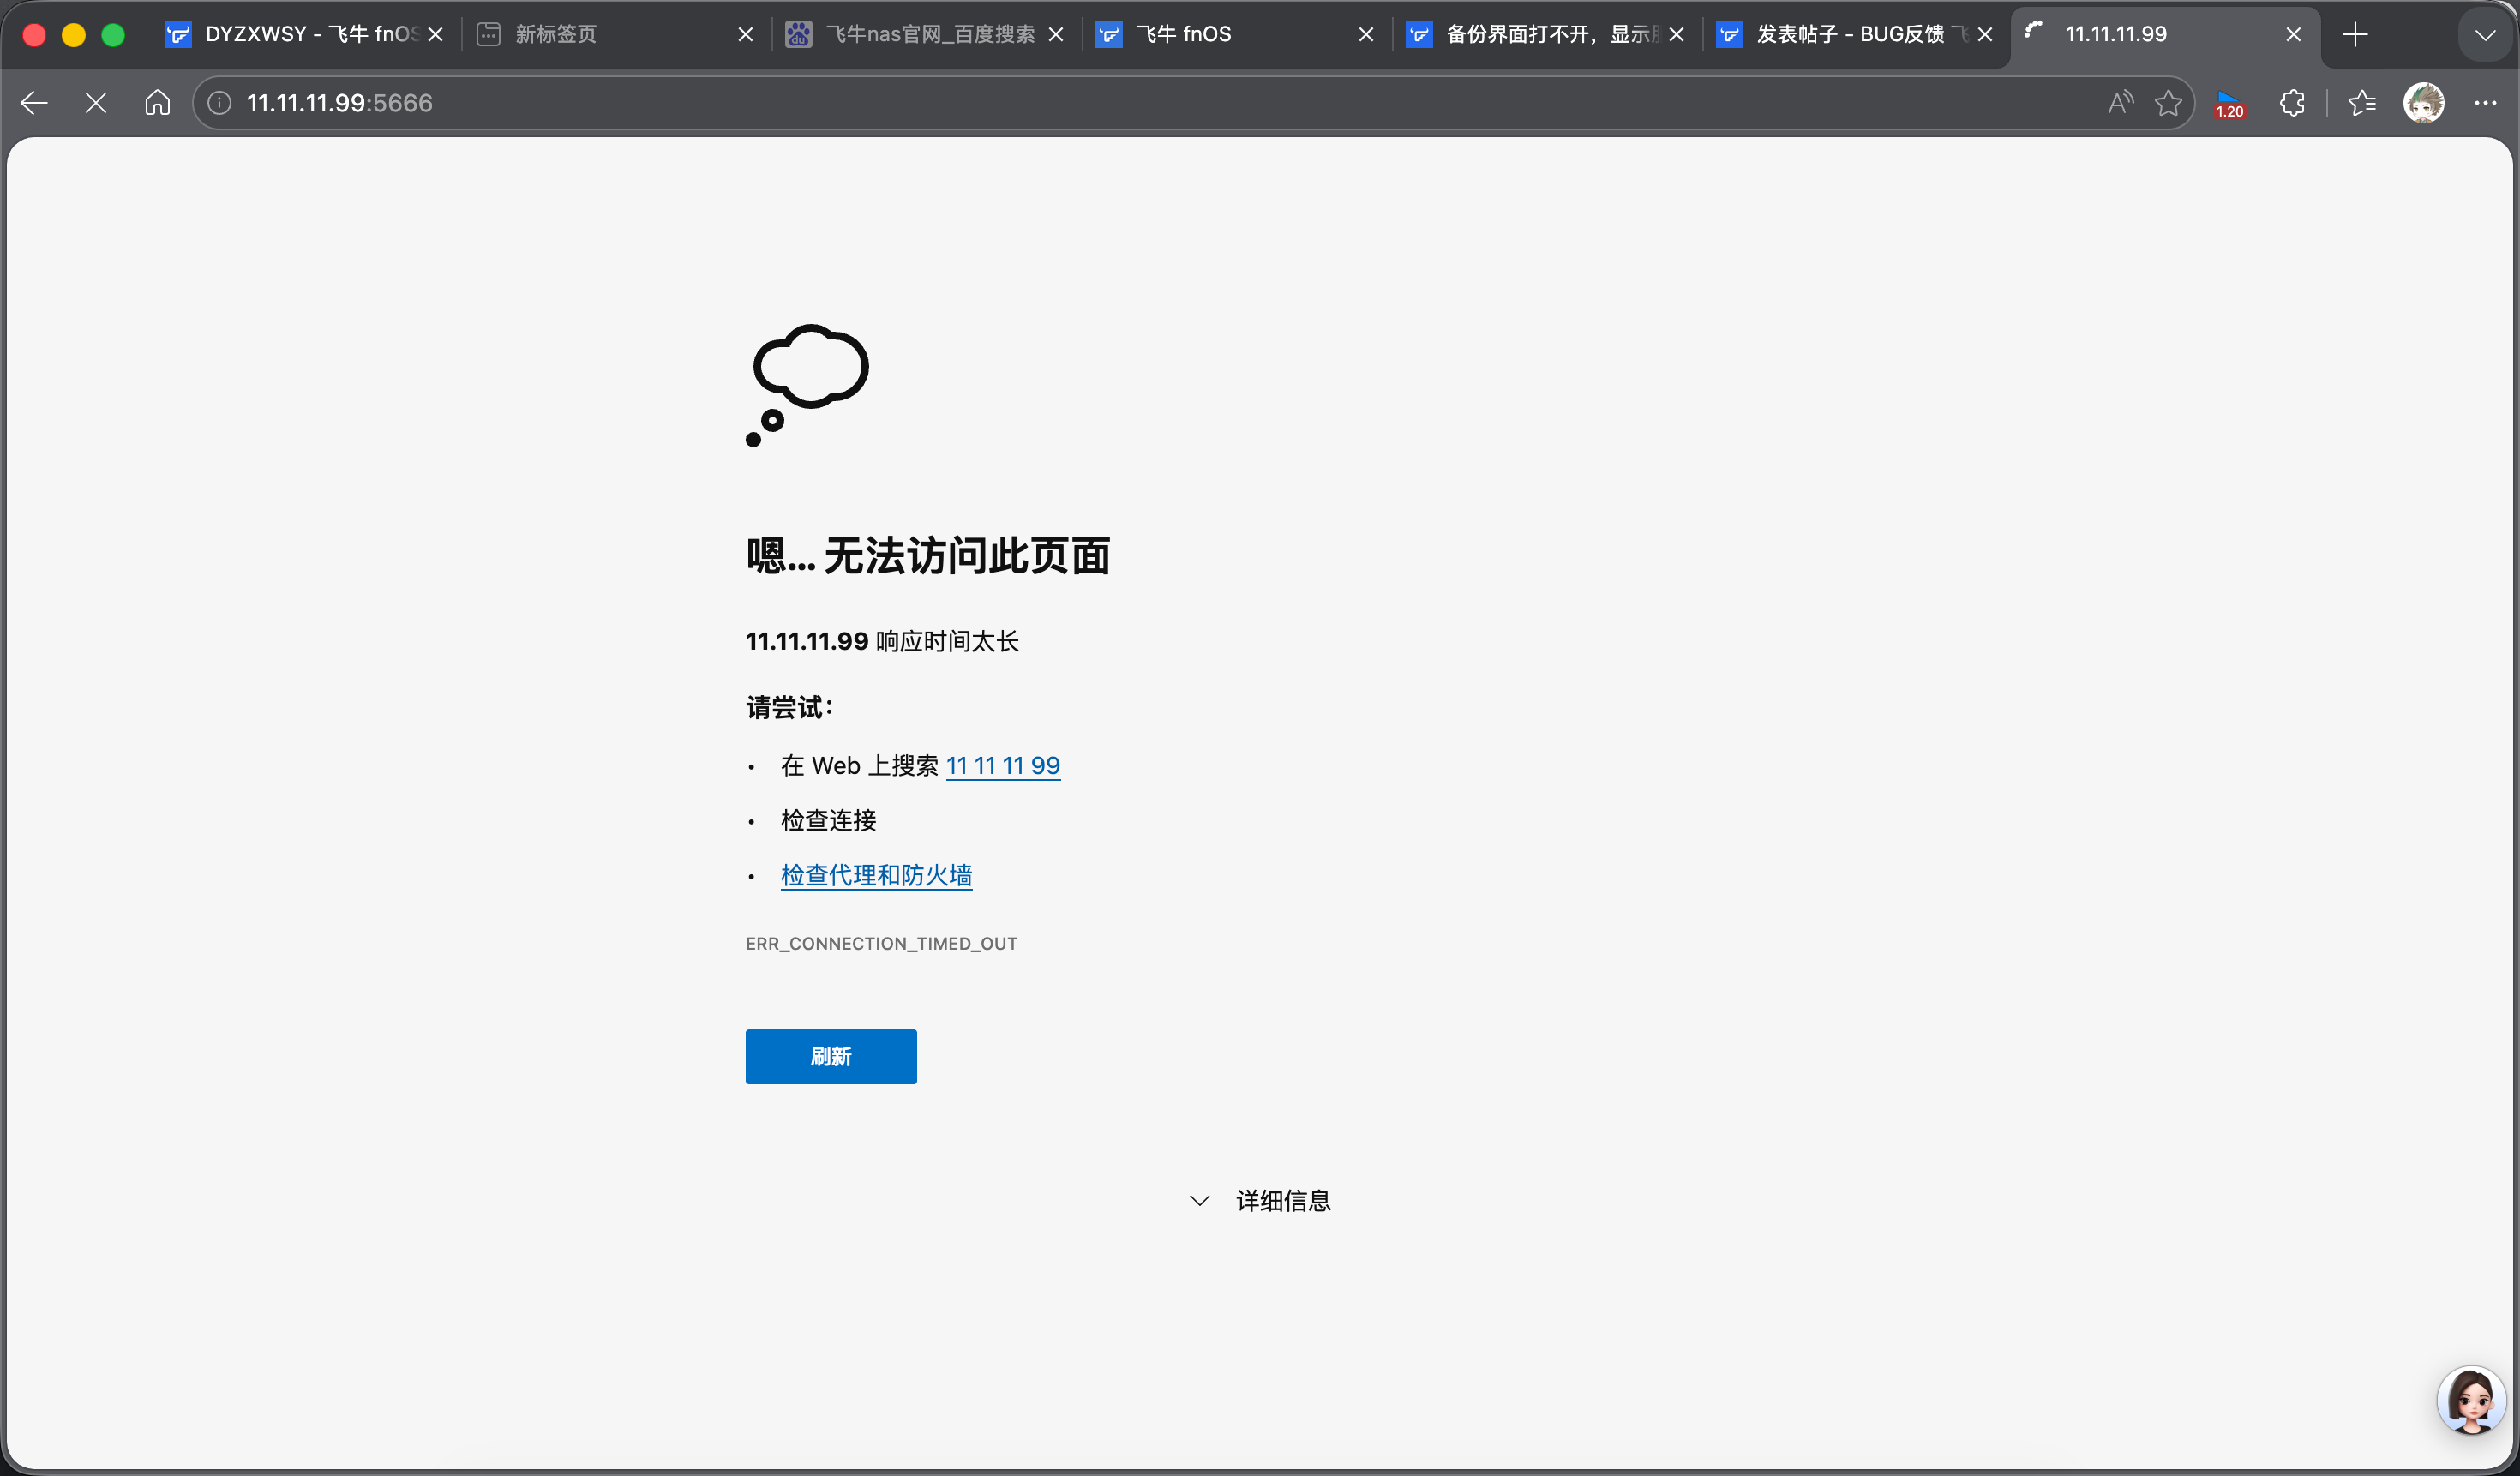Open the tab search dropdown arrow
Screen dimensions: 2520x1476
[2483, 34]
